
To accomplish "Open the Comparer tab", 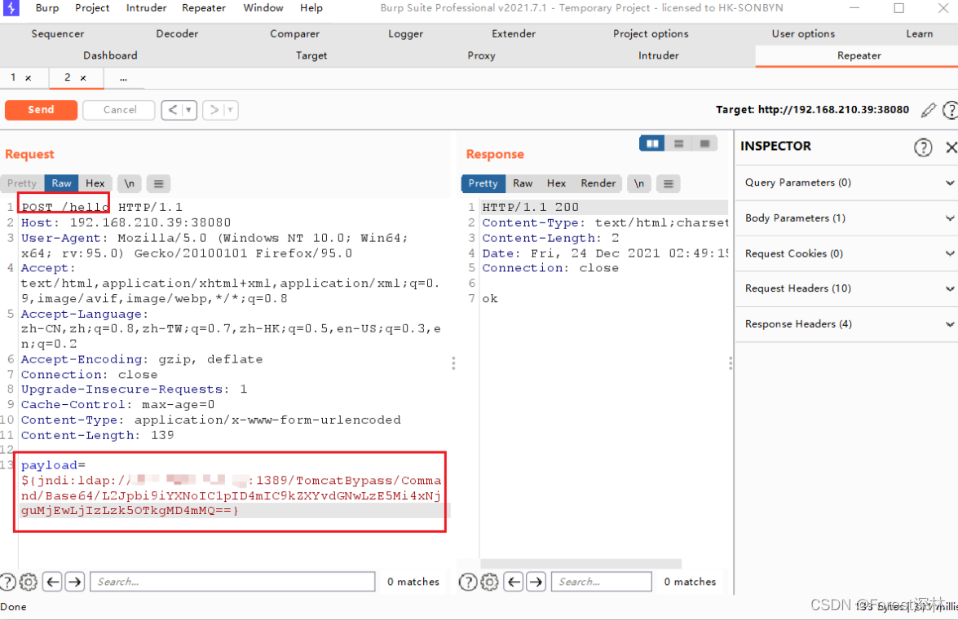I will tap(294, 34).
